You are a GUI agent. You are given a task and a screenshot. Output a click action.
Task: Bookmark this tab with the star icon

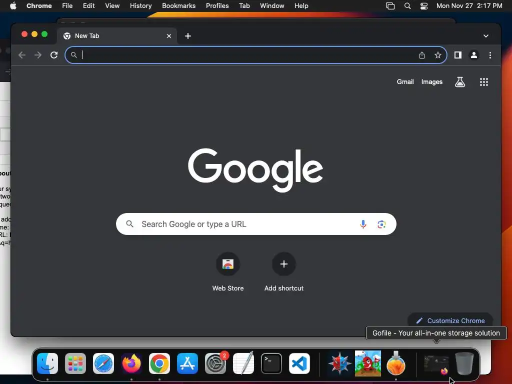[x=438, y=55]
